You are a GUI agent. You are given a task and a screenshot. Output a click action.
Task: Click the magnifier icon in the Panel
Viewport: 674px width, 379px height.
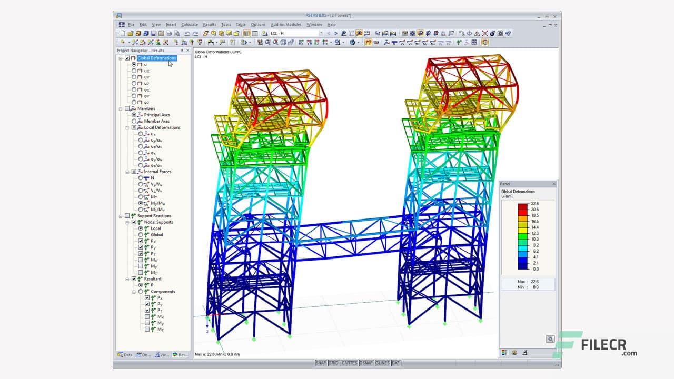coord(550,339)
